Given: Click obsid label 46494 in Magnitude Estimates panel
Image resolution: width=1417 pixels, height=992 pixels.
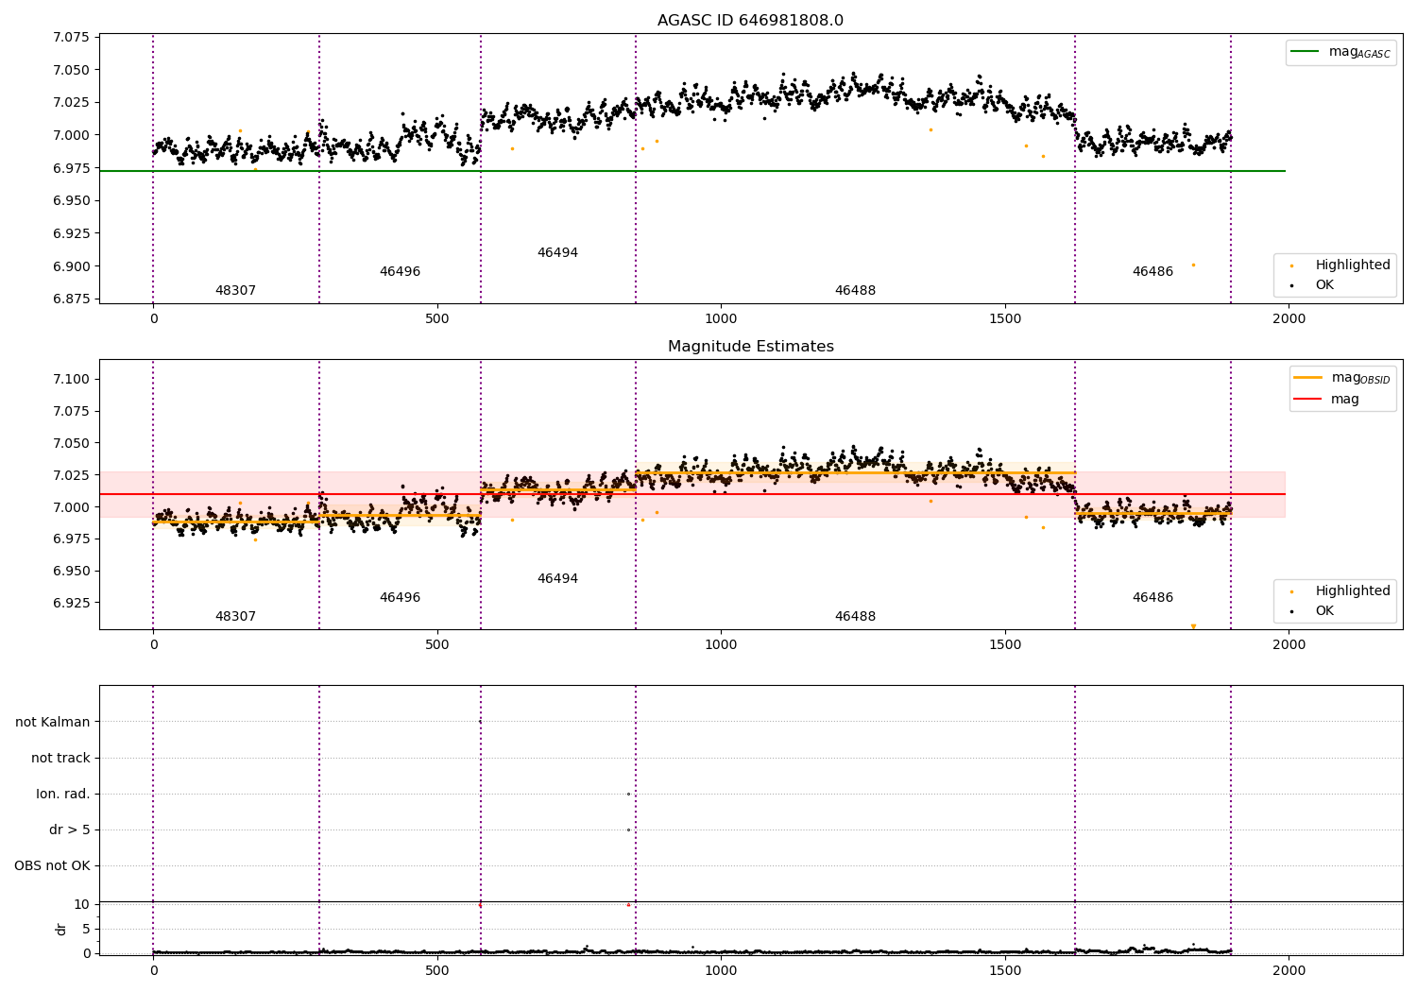Looking at the screenshot, I should tap(557, 579).
